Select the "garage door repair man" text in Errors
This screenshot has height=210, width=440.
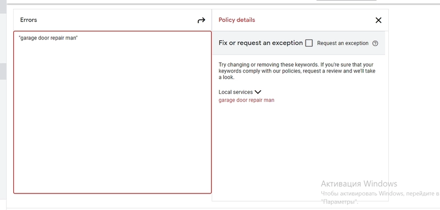click(48, 38)
